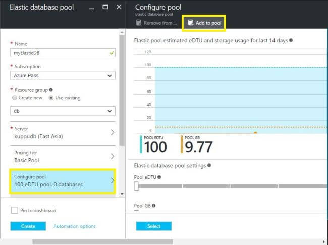Click the vertical scrollbar thumb in left blade
Screen dimensions: 328x245
coord(122,91)
